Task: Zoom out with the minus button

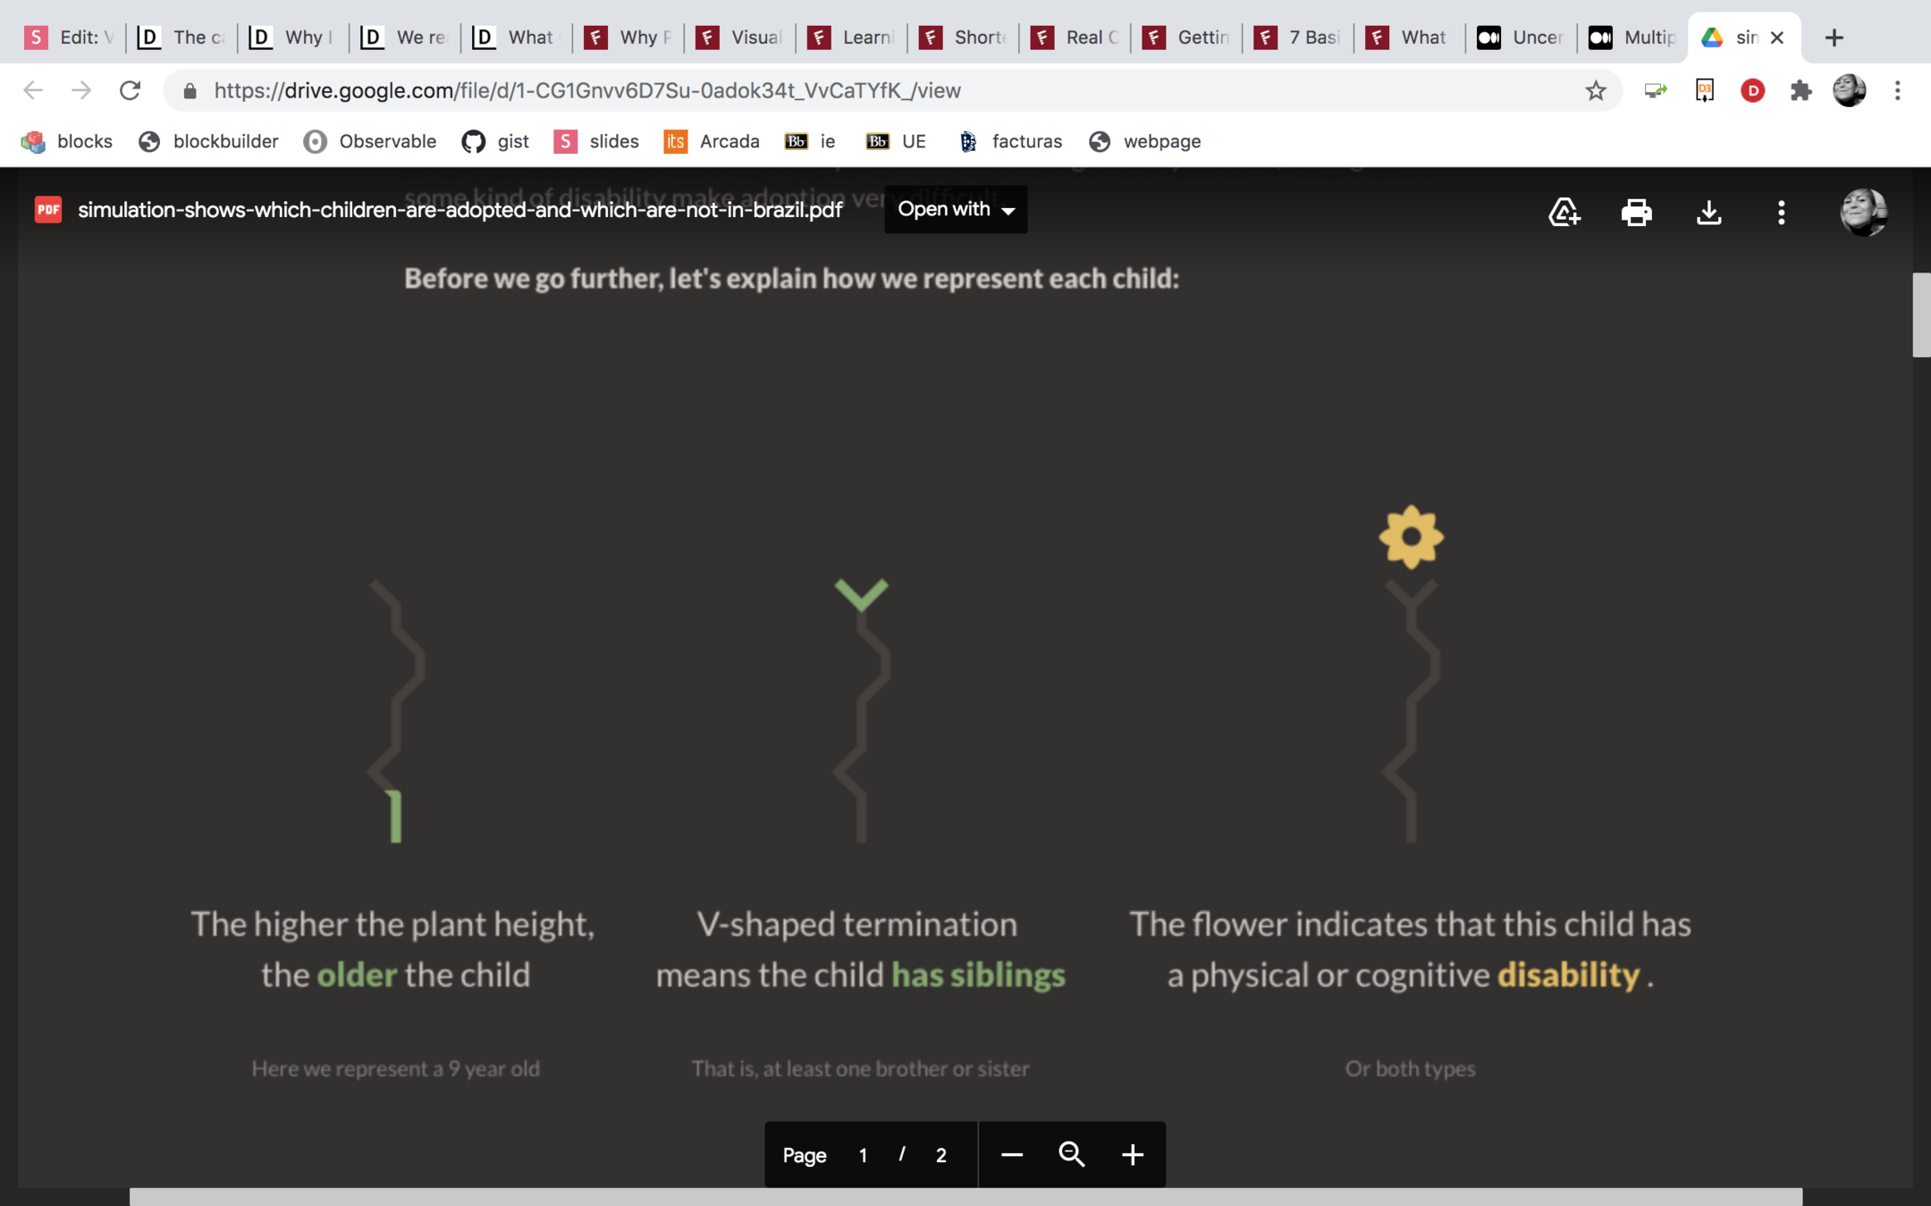Action: pos(1011,1154)
